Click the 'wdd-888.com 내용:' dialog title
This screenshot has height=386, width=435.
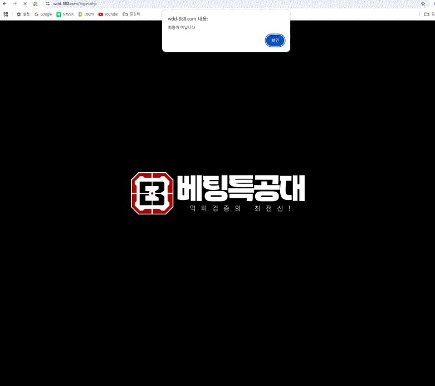[188, 19]
